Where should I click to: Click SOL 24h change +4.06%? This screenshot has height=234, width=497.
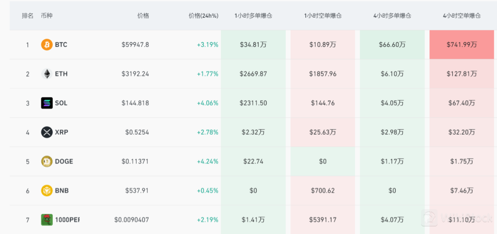pos(208,103)
